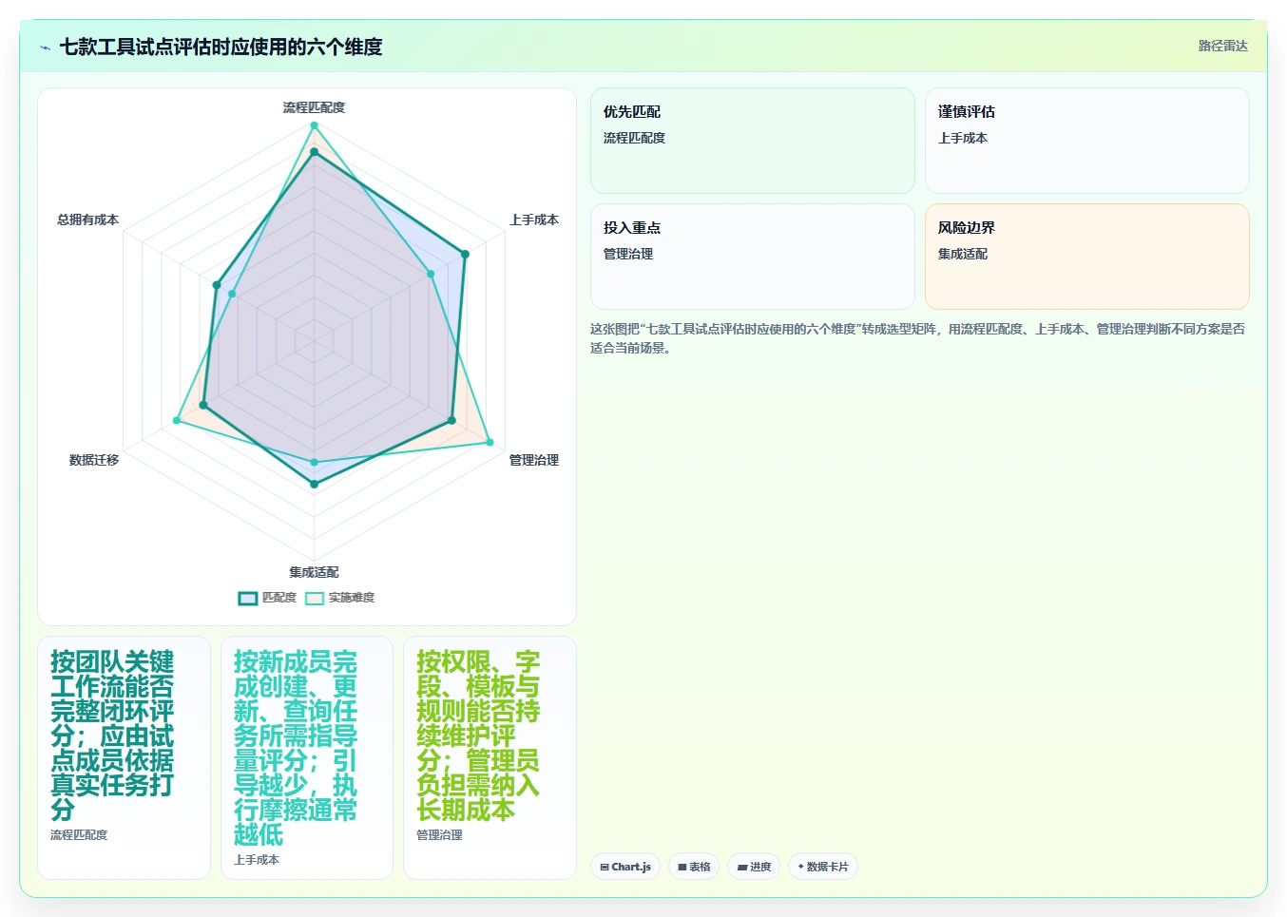
Task: Click 管理治理 text in 投入重点 card
Action: pos(628,254)
